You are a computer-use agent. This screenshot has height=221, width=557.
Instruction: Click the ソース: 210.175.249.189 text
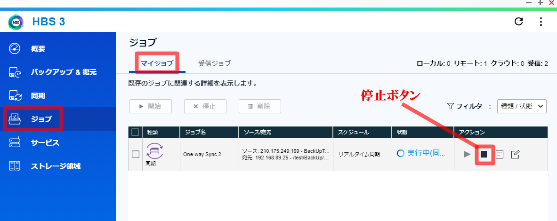coord(286,151)
